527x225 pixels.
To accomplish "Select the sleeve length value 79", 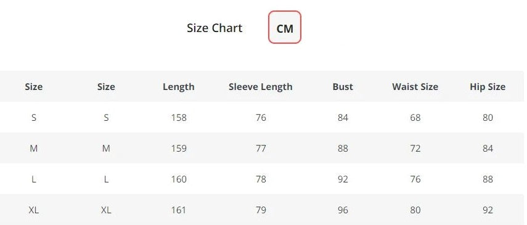I will click(x=261, y=210).
